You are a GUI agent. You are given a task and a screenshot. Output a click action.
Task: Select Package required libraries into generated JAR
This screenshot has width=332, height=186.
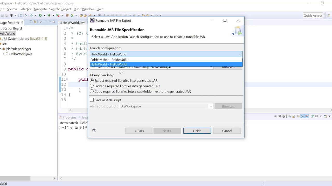[x=92, y=86]
